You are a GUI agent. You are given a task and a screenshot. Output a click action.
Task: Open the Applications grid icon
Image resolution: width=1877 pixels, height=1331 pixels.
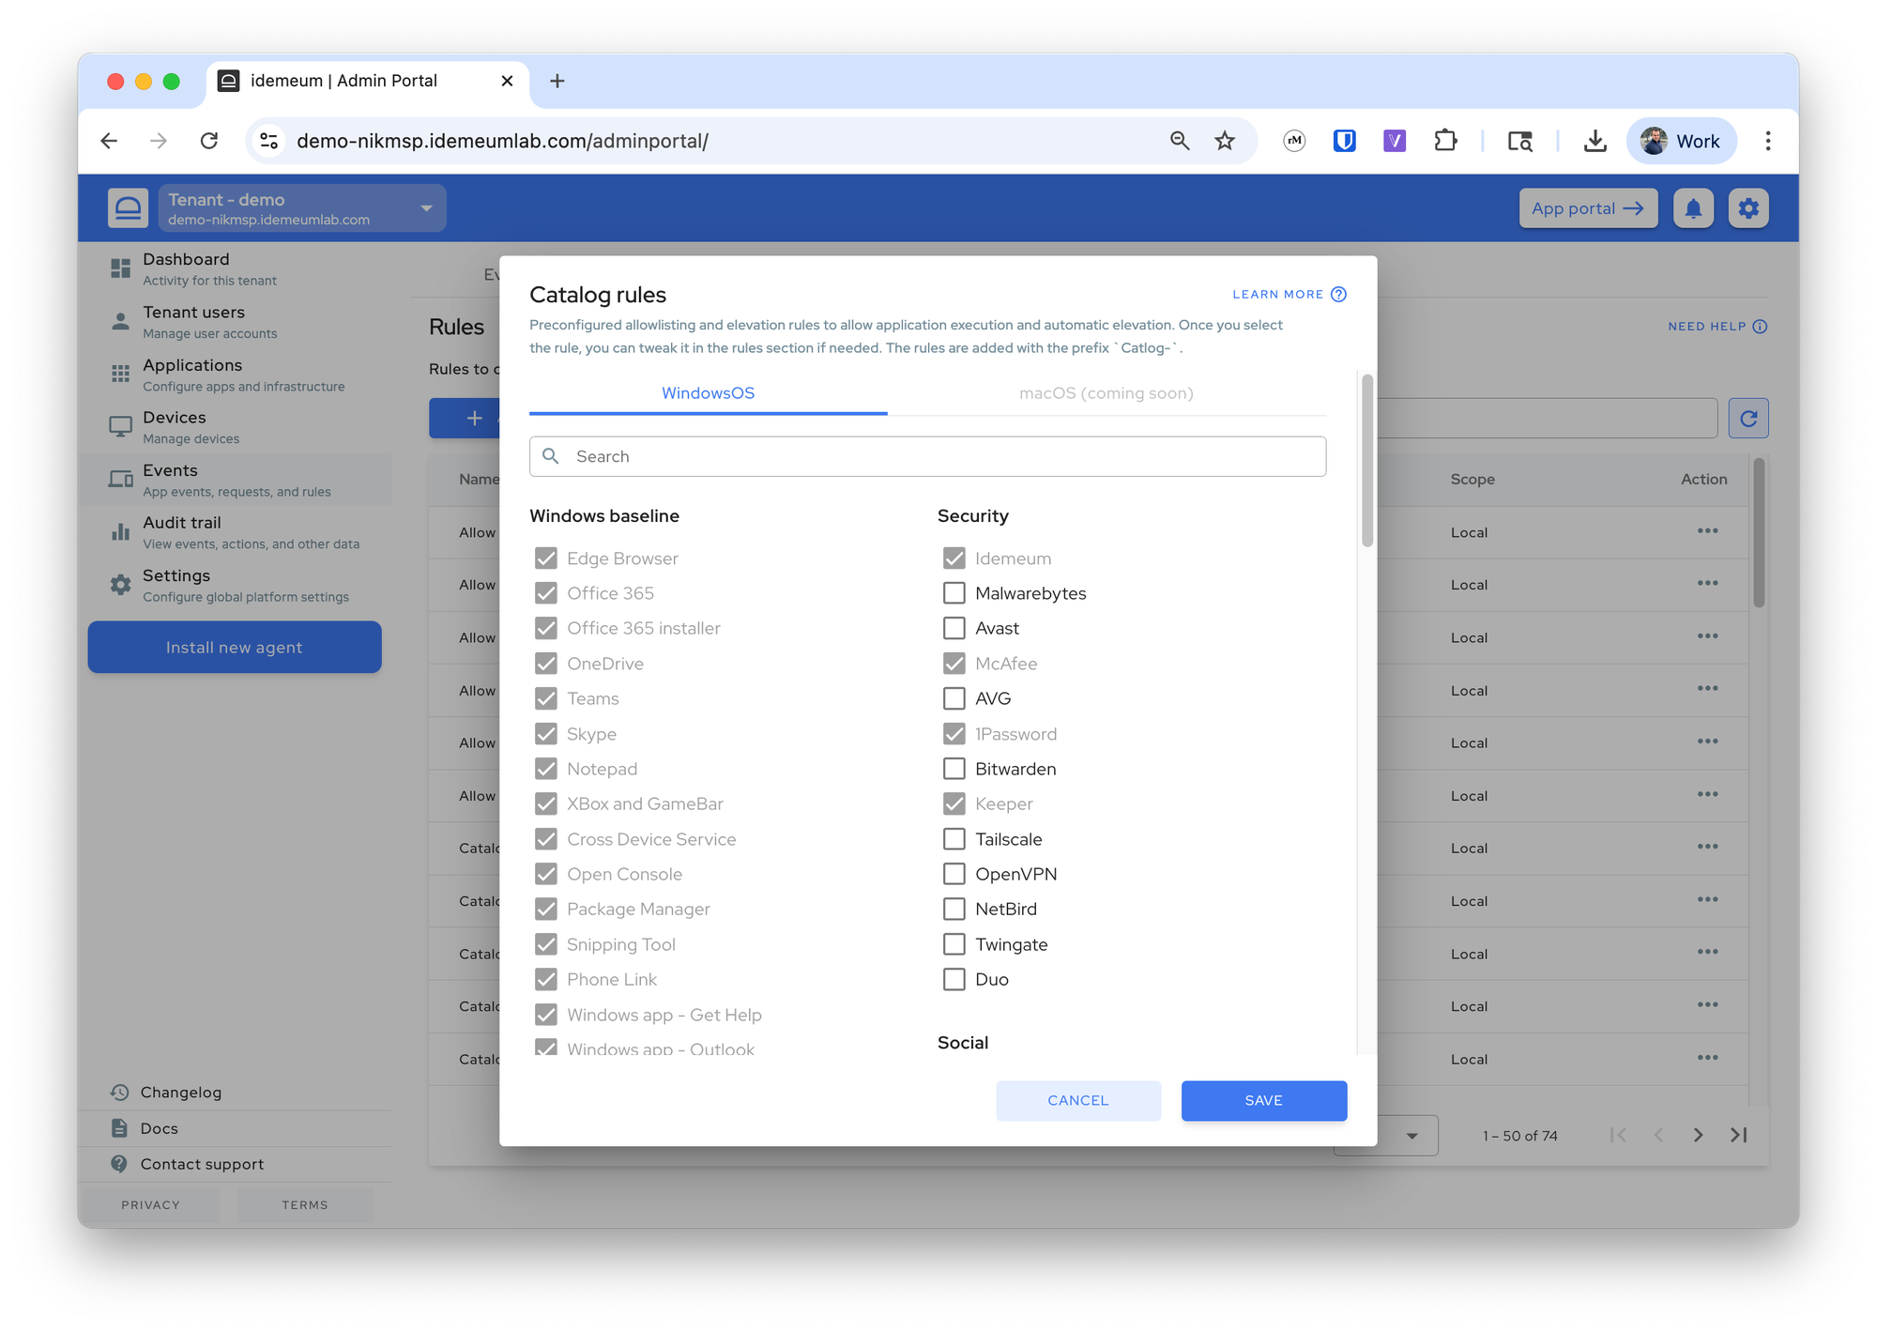pos(120,375)
